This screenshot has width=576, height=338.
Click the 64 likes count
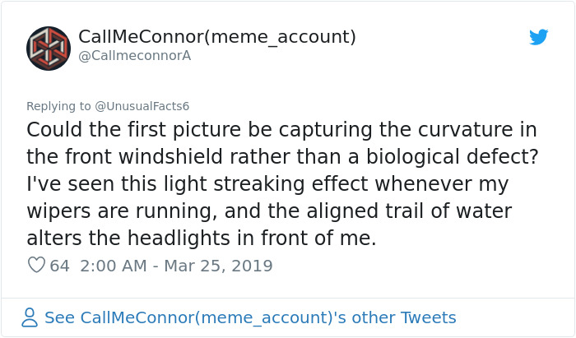pyautogui.click(x=59, y=266)
